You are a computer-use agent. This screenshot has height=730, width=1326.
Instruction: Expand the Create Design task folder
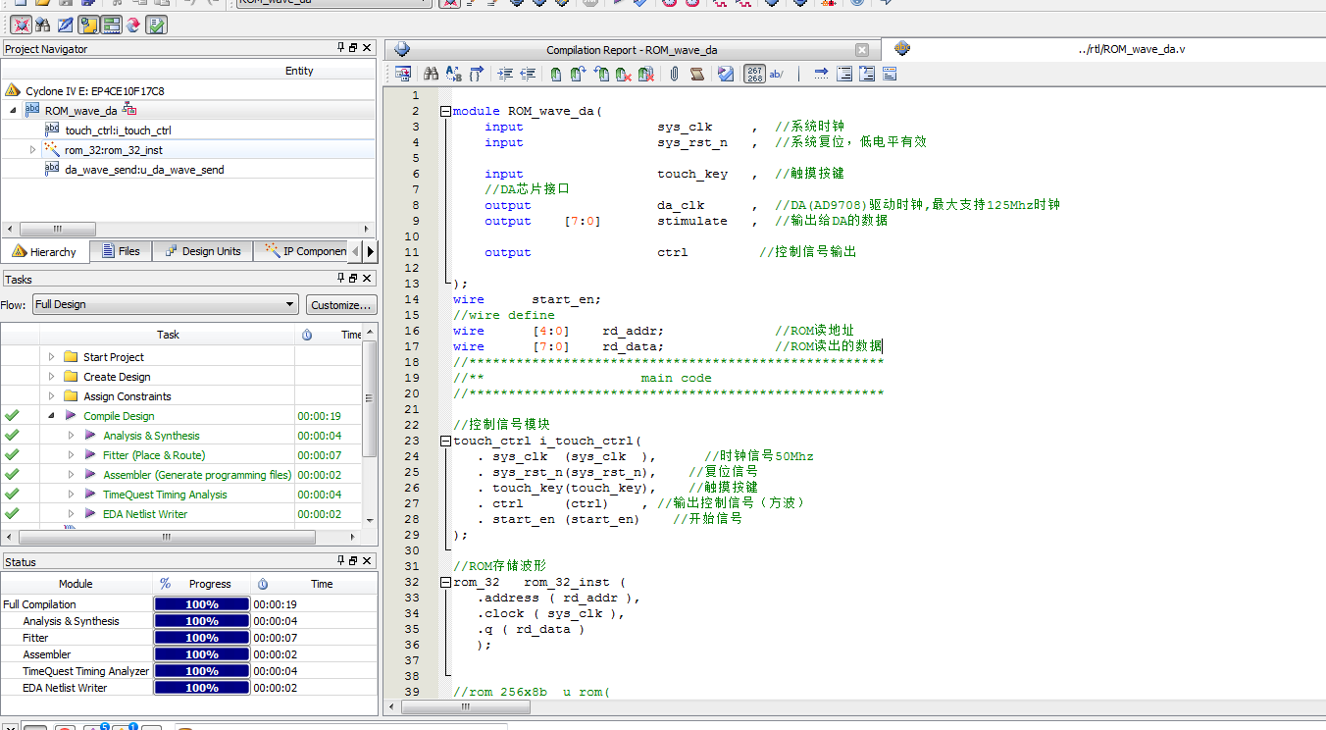(x=52, y=377)
